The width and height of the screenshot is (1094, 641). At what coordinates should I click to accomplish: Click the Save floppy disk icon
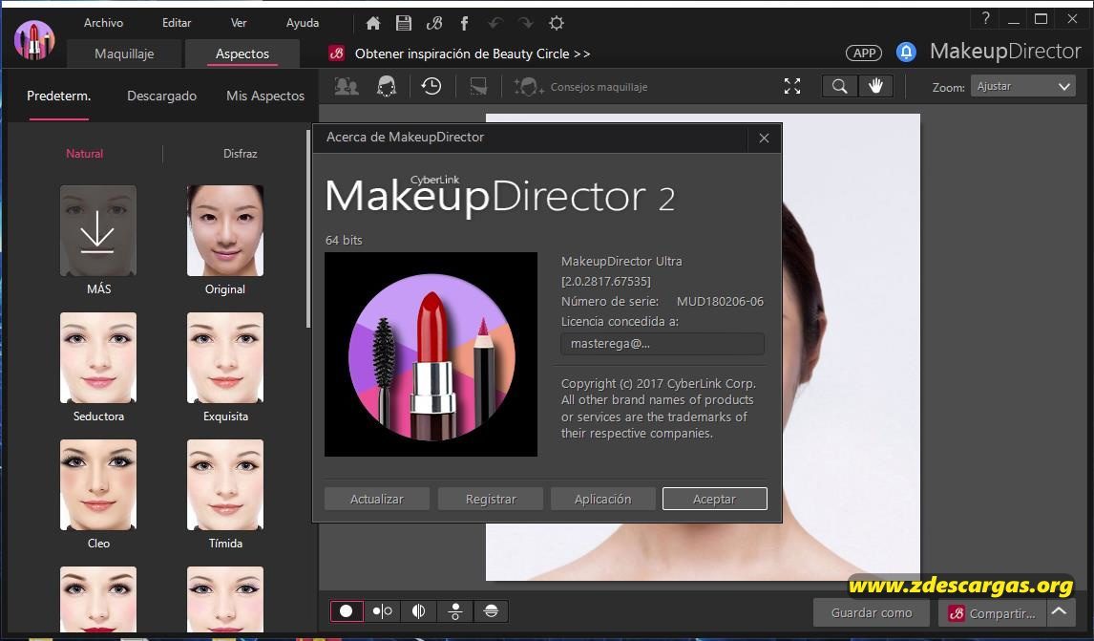403,23
